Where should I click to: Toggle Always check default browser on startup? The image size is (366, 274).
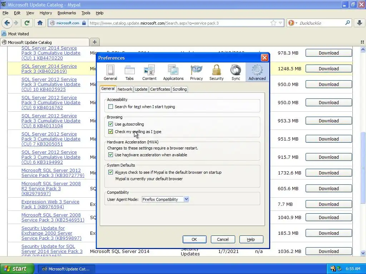(x=110, y=172)
